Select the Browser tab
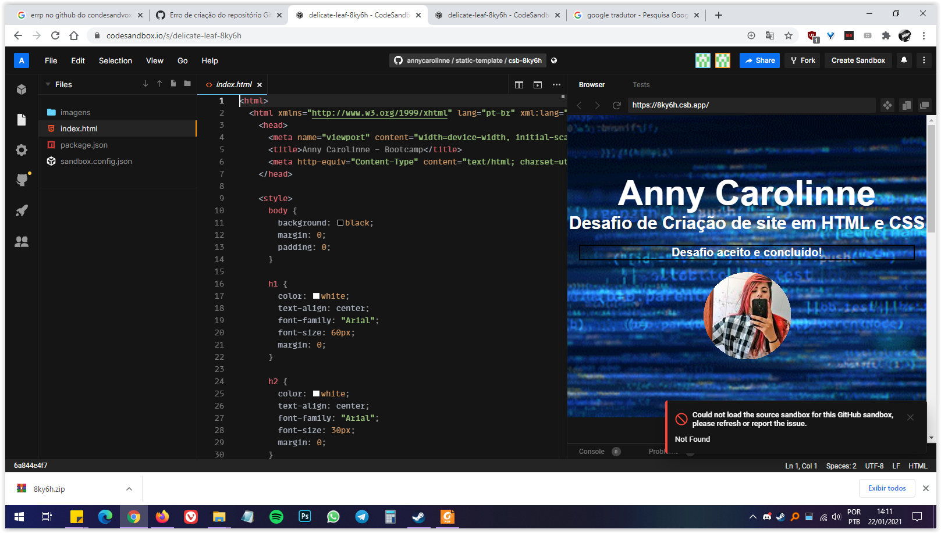This screenshot has width=941, height=533. [x=592, y=85]
